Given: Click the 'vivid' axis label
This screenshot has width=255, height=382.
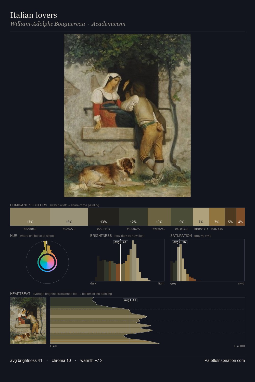Looking at the screenshot, I should [x=241, y=283].
